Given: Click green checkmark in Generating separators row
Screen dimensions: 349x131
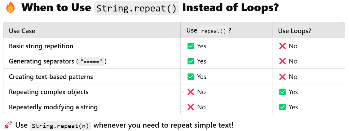Looking at the screenshot, I should [191, 61].
